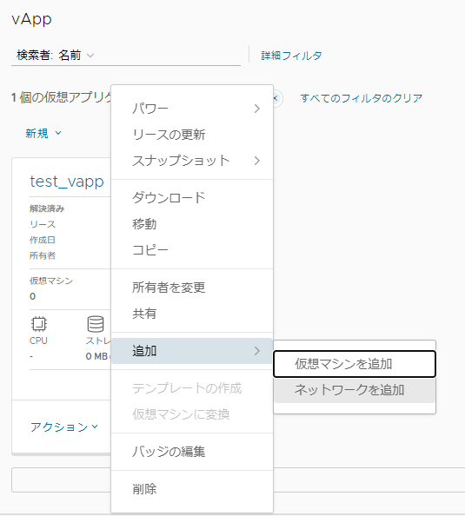This screenshot has width=465, height=516.
Task: Click disabled テンプレートの作成 entry
Action: tap(192, 388)
